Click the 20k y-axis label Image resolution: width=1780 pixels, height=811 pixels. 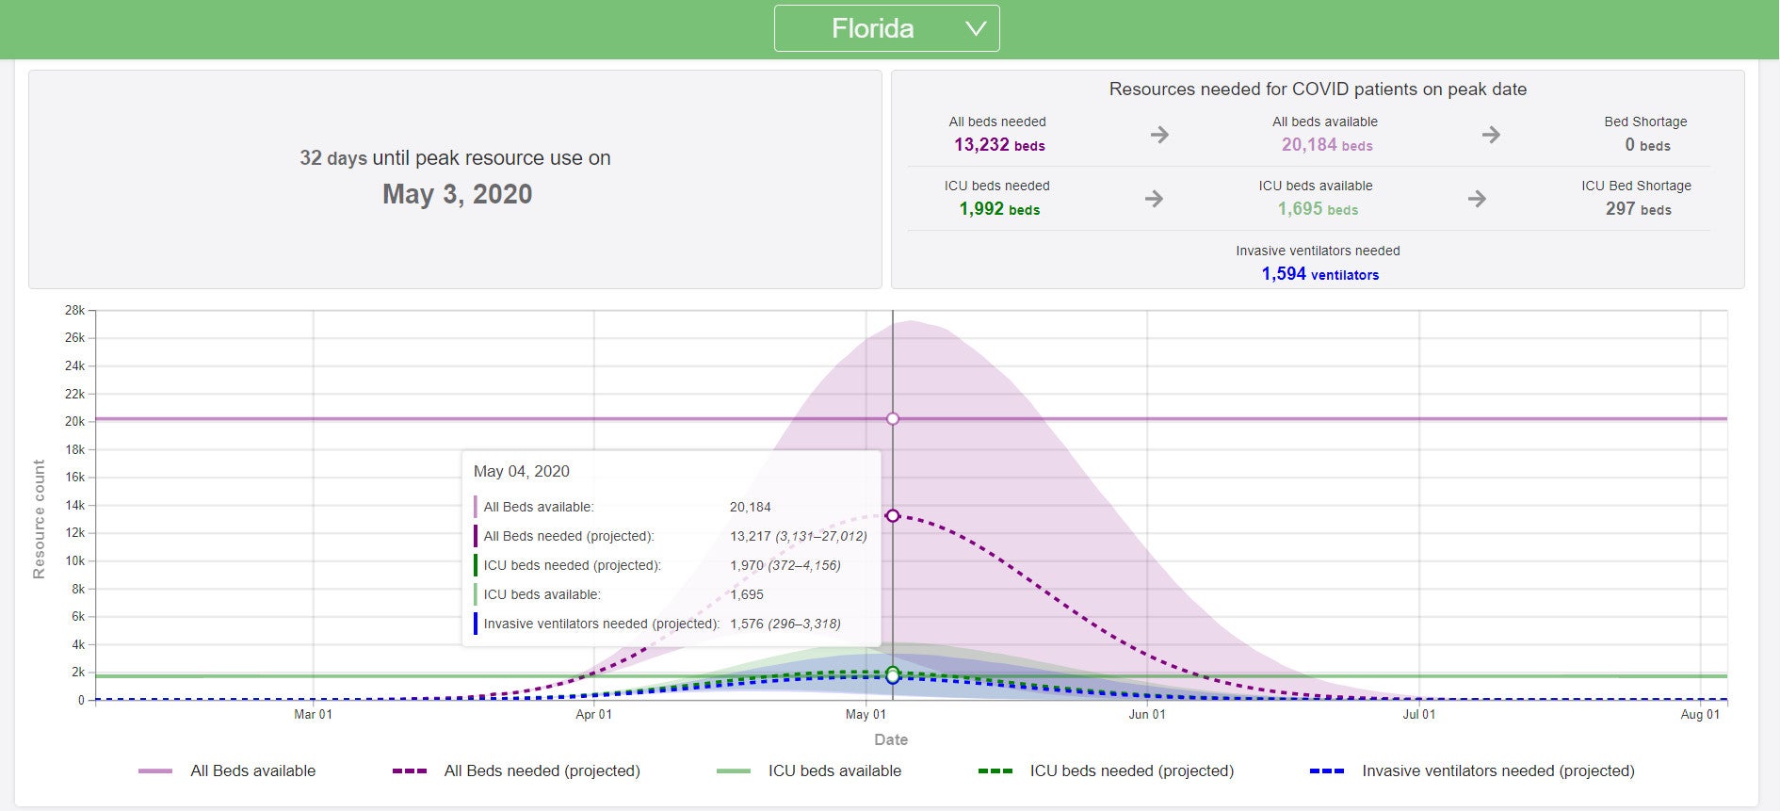(x=74, y=421)
